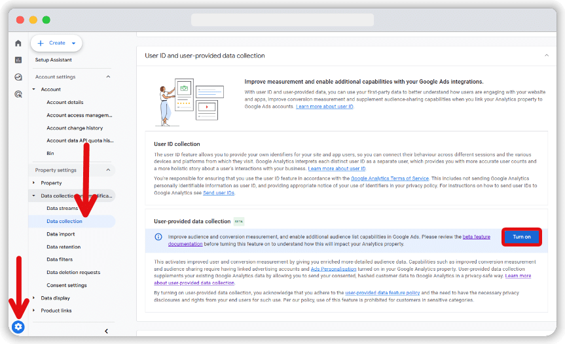Click the illustration of woman with cards
Image resolution: width=565 pixels, height=344 pixels.
tap(190, 102)
